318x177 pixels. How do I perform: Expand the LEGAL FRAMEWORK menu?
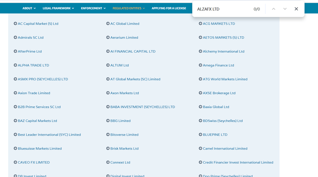58,8
